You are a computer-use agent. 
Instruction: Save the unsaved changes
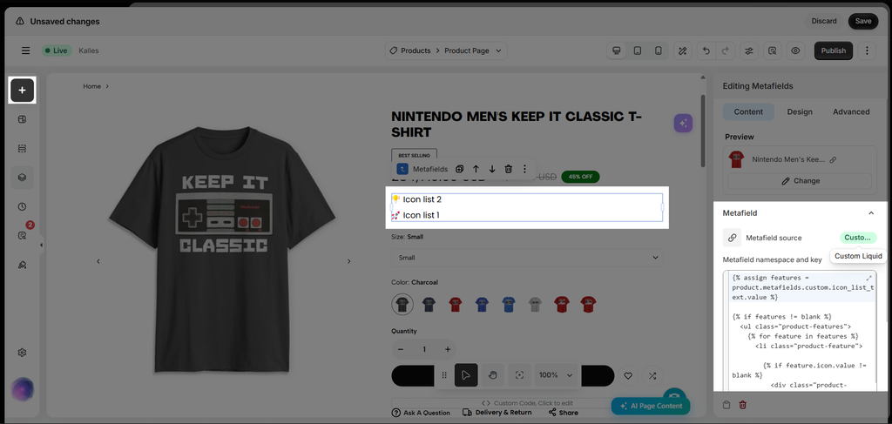click(x=863, y=21)
